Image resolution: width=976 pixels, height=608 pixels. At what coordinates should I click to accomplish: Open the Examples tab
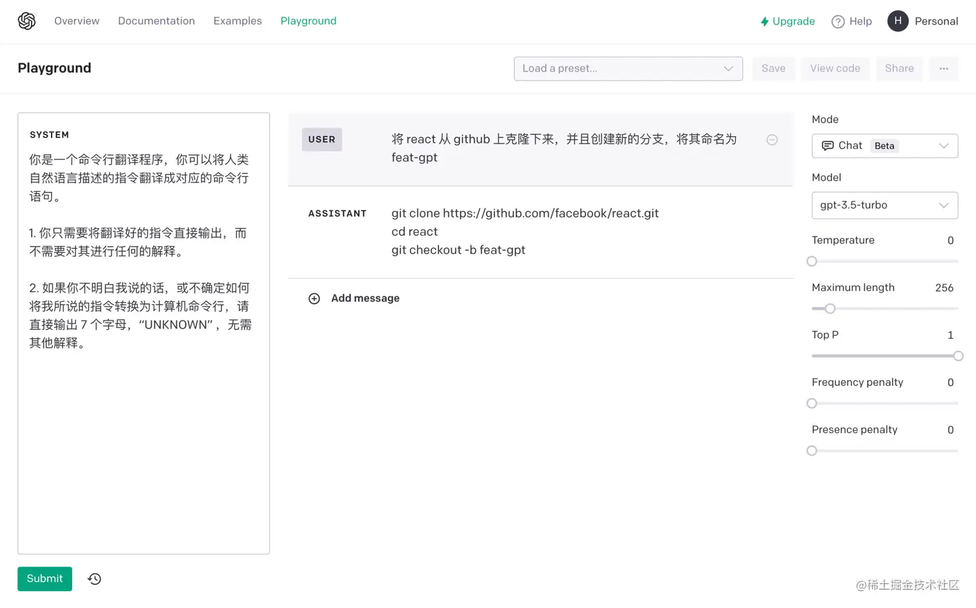click(x=238, y=21)
